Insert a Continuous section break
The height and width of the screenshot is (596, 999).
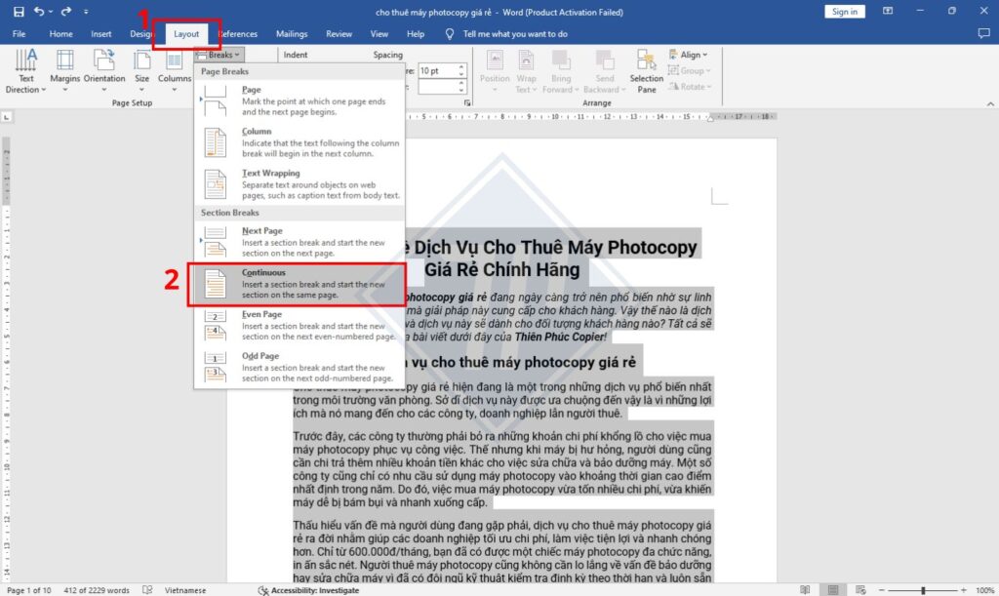(x=273, y=278)
